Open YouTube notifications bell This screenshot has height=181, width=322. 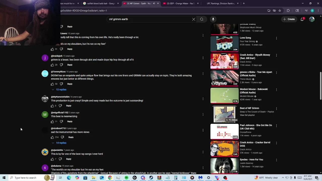(x=302, y=19)
